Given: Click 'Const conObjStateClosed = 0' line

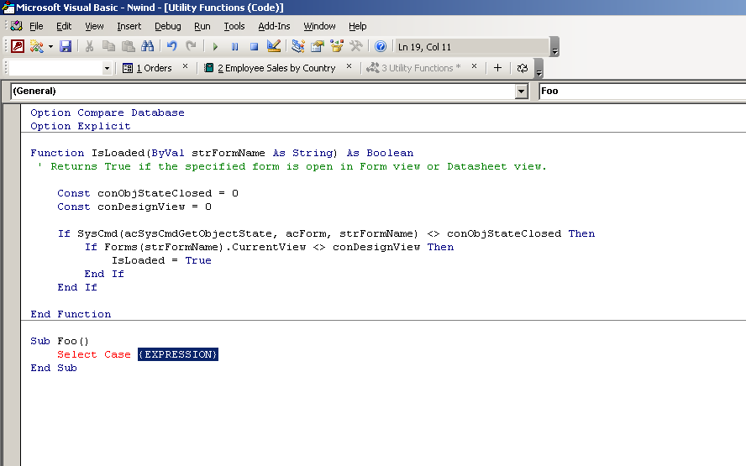Looking at the screenshot, I should [x=148, y=193].
